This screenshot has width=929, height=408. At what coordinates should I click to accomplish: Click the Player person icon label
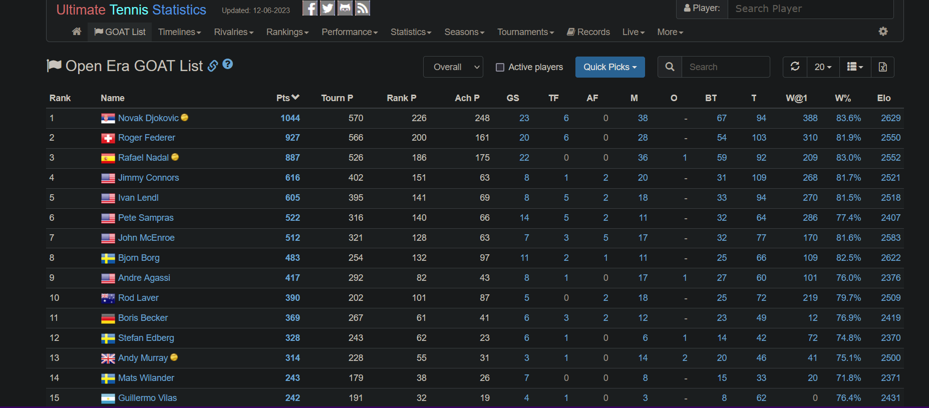click(702, 9)
